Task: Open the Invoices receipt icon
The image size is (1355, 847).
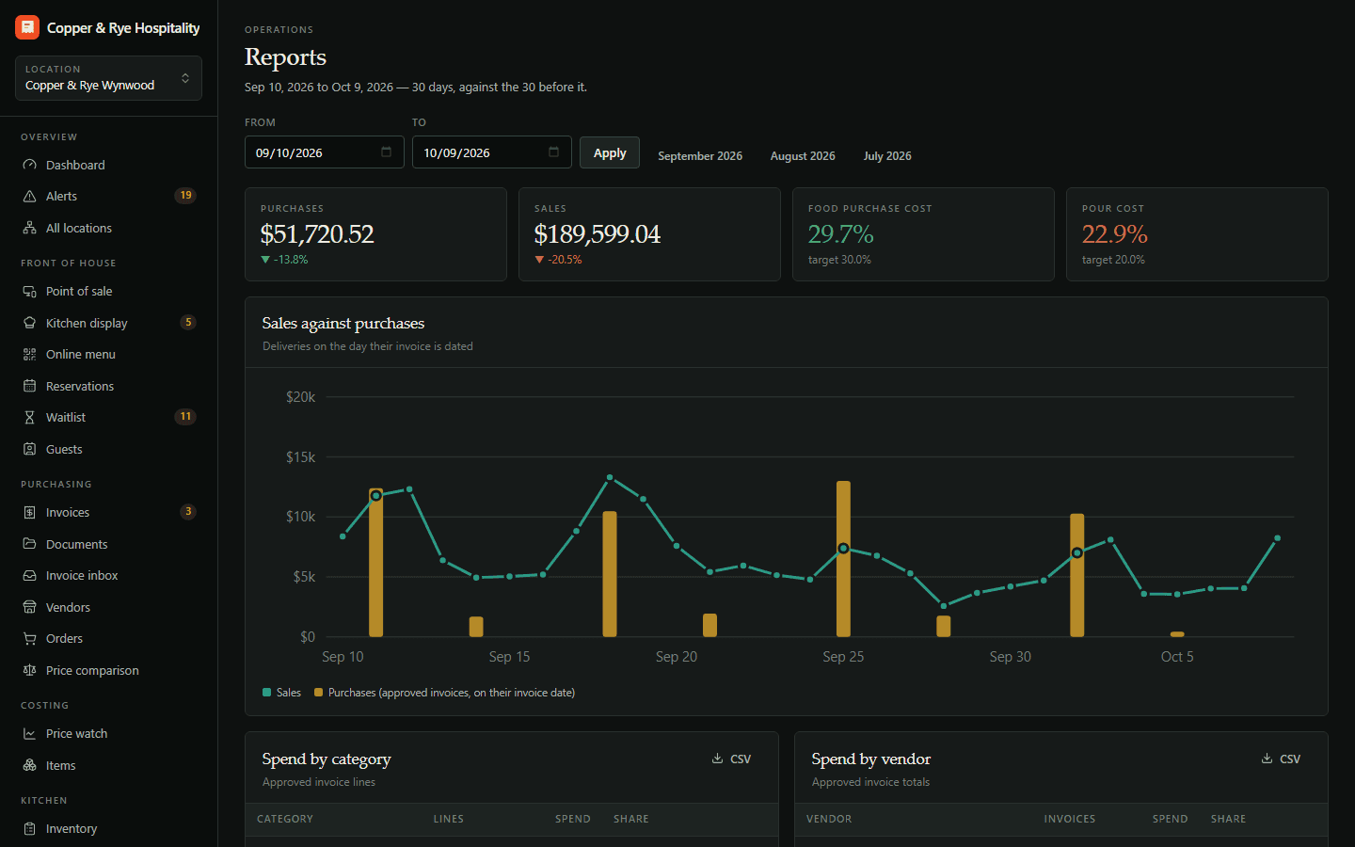Action: pyautogui.click(x=29, y=512)
